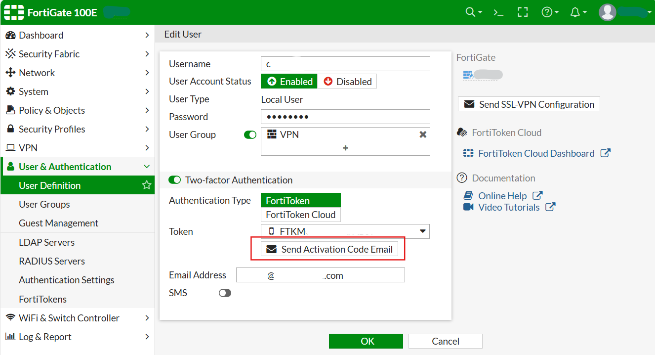Viewport: 655px width, 355px height.
Task: Open Authentication Settings menu item
Action: [x=78, y=280]
